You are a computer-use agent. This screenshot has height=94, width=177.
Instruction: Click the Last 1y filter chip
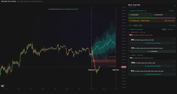pos(136,26)
